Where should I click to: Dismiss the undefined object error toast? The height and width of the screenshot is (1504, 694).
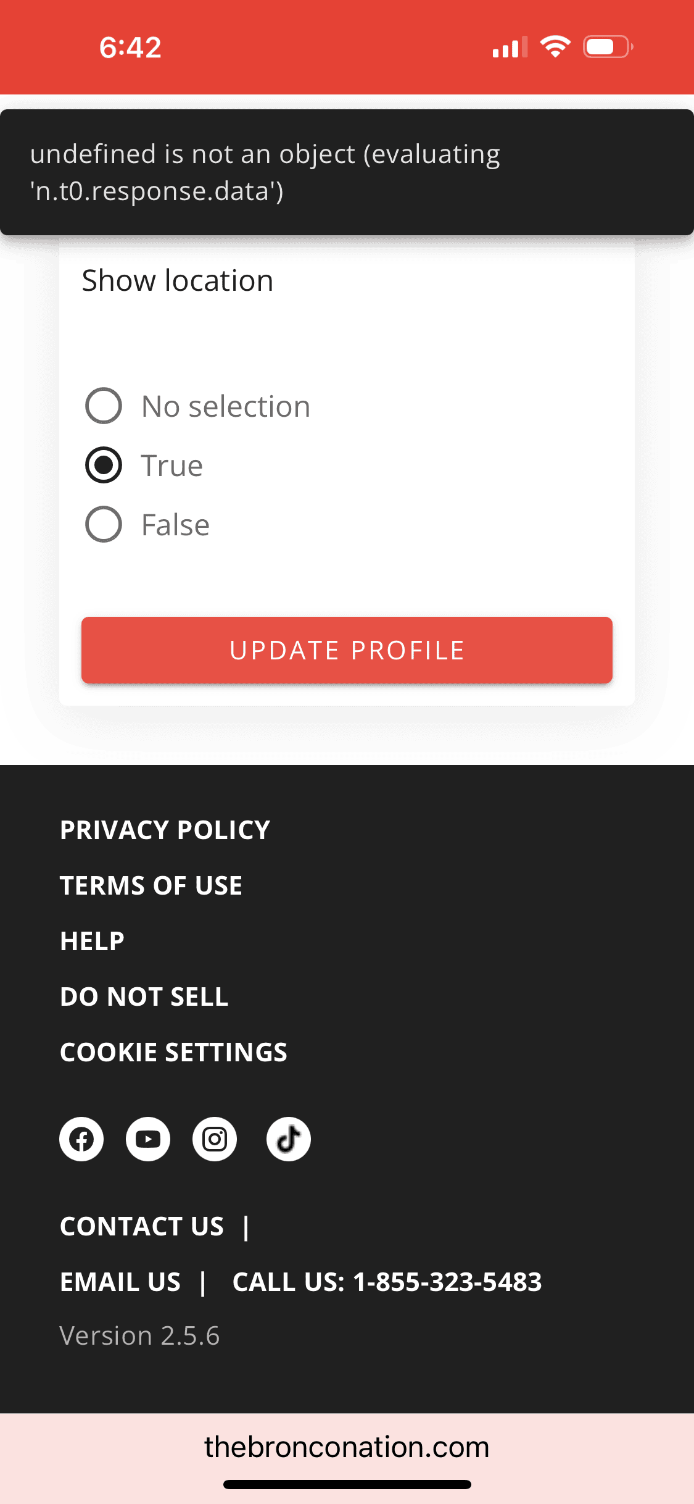pos(347,172)
